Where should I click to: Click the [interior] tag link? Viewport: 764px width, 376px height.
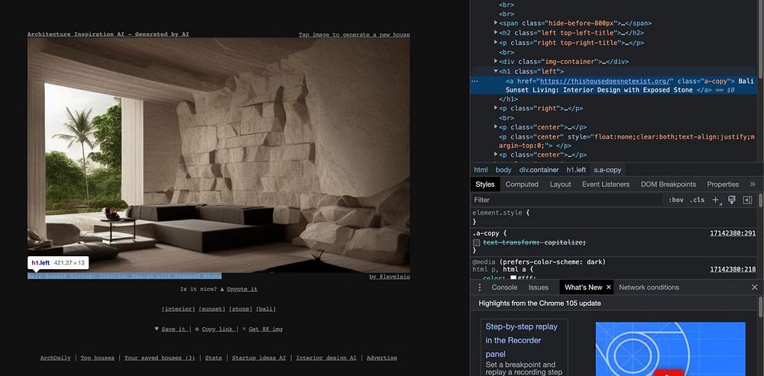[x=178, y=309]
